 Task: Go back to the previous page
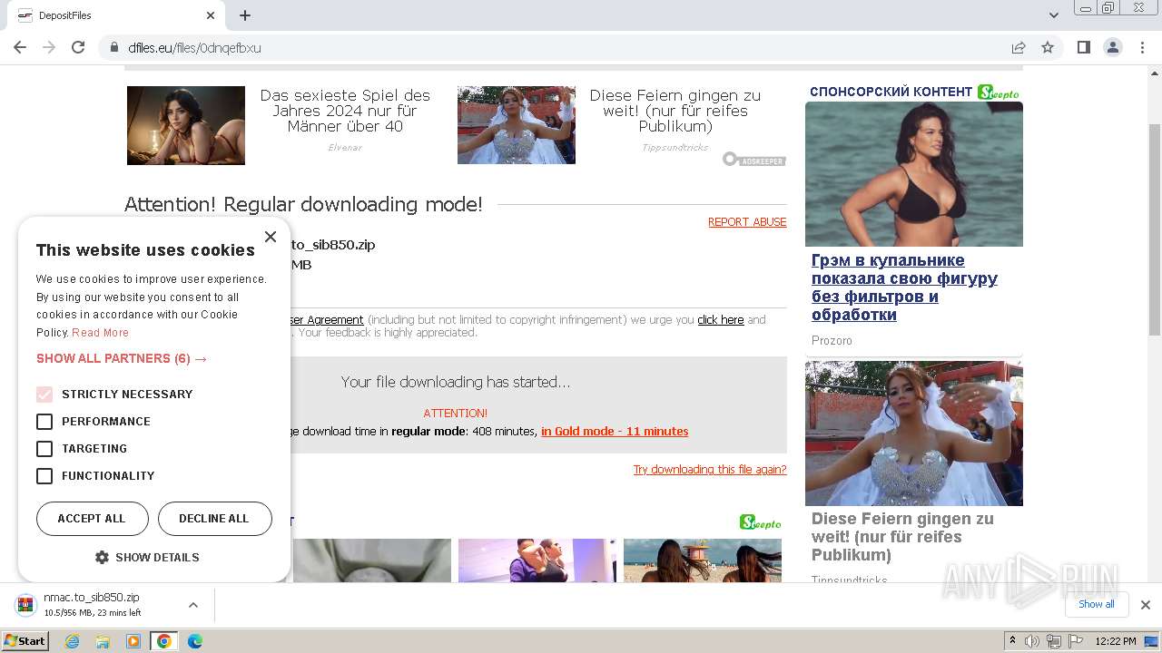tap(20, 47)
